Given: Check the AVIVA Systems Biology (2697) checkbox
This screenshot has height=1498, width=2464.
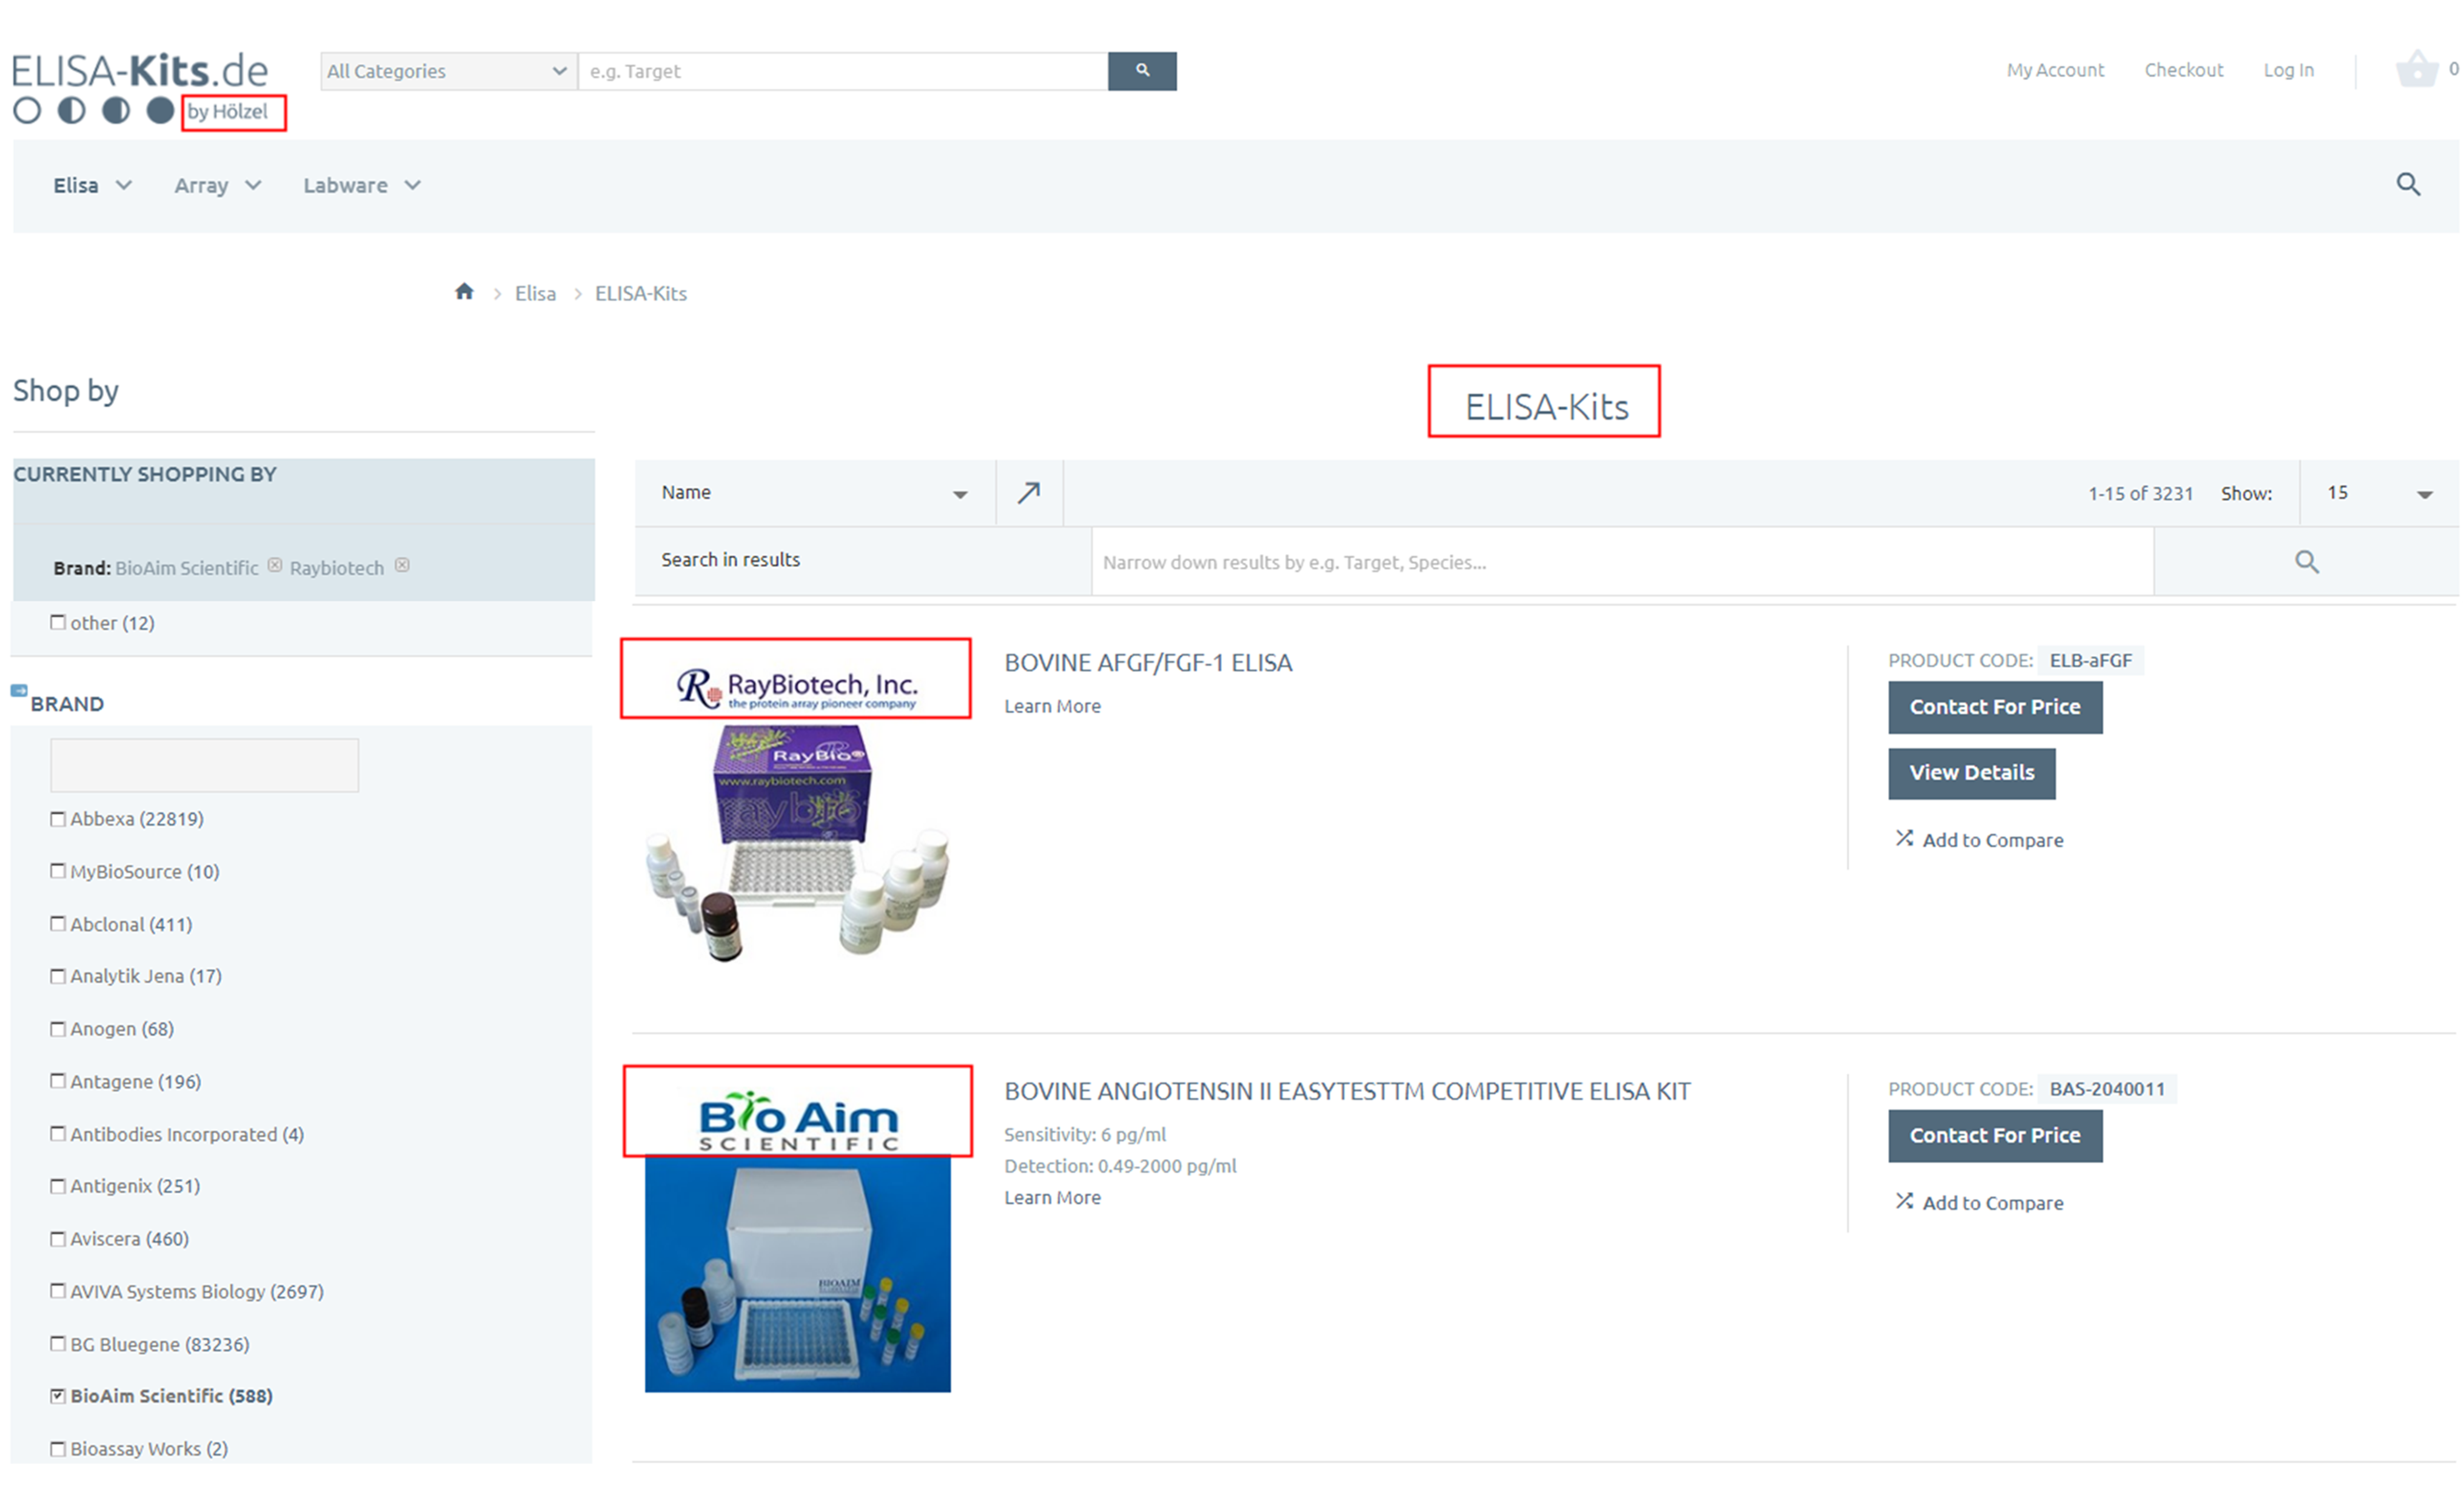Looking at the screenshot, I should click(58, 1291).
